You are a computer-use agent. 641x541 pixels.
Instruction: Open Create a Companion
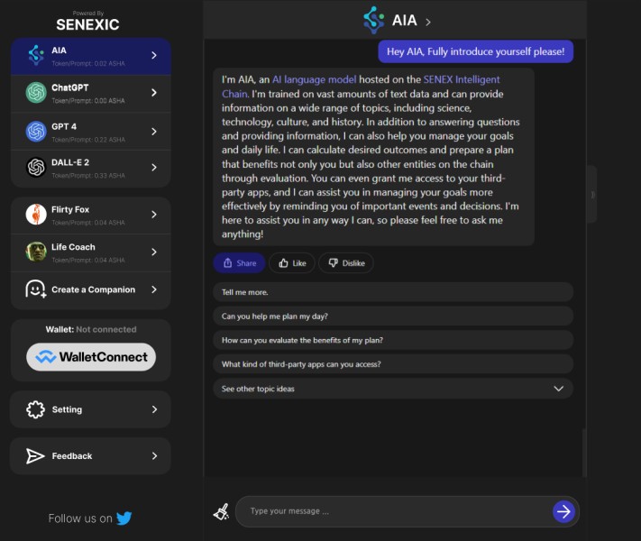pos(91,290)
